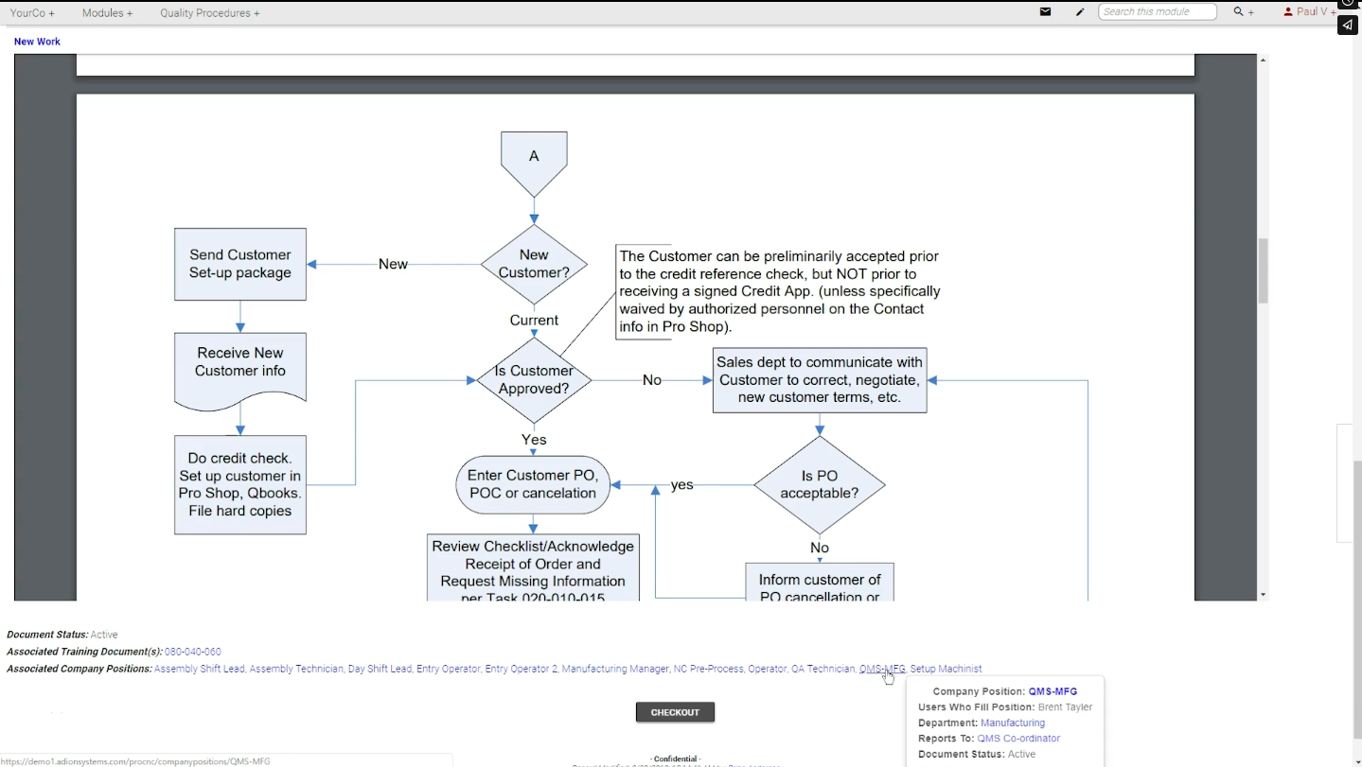Click the 'Send Customer Set-up package' box
This screenshot has height=767, width=1362.
240,264
